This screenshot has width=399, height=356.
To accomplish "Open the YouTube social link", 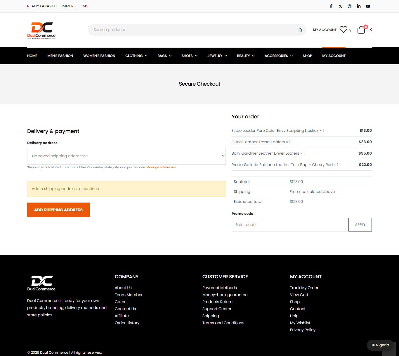I will 368,6.
